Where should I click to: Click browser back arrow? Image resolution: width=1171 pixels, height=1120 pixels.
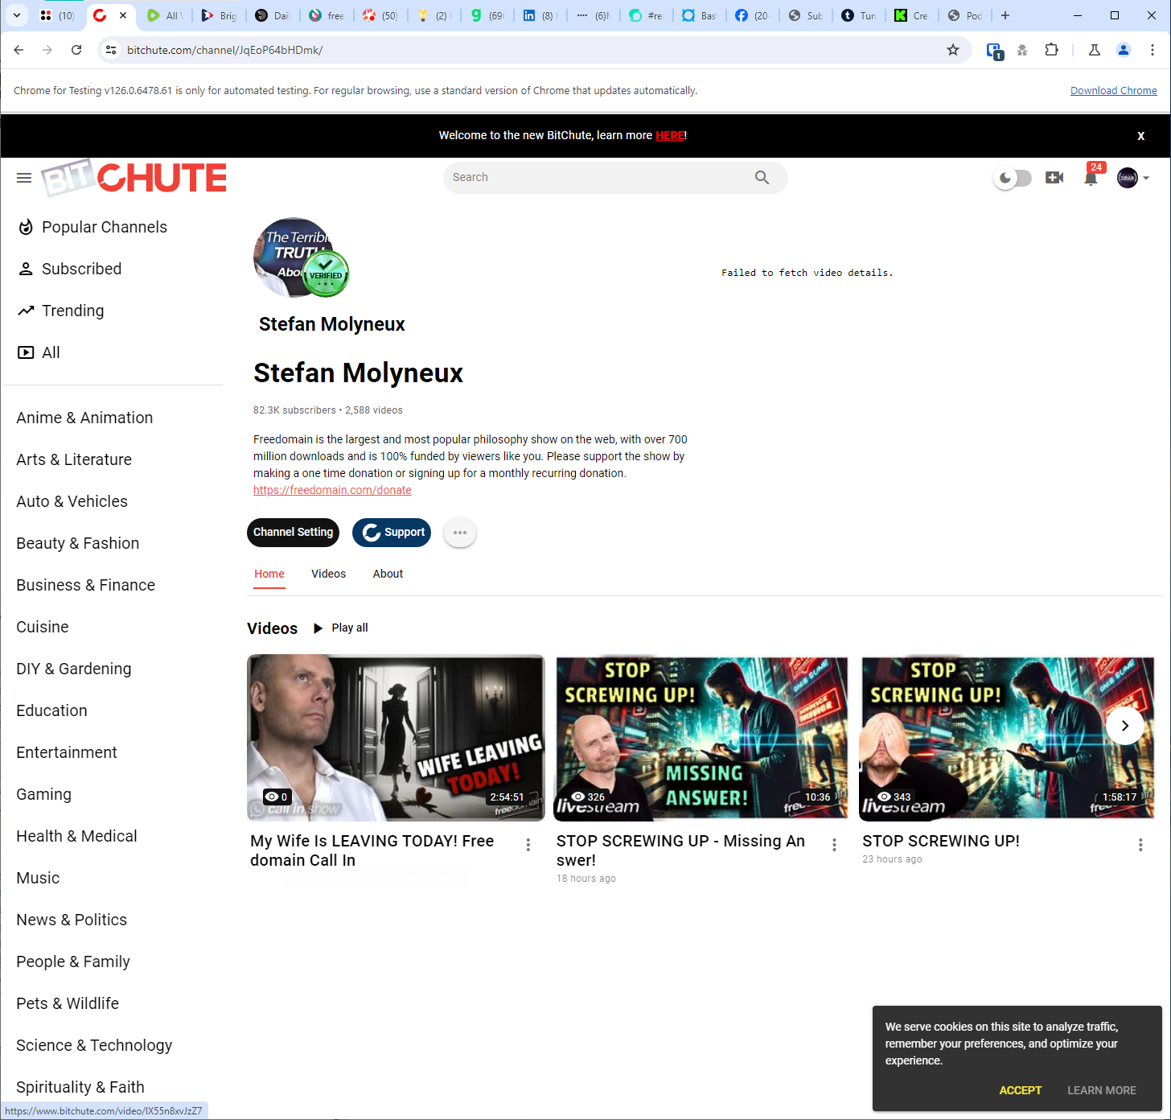click(18, 50)
